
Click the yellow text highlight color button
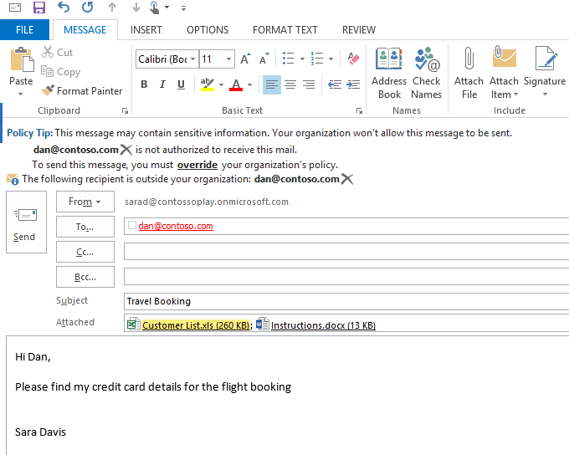click(207, 84)
